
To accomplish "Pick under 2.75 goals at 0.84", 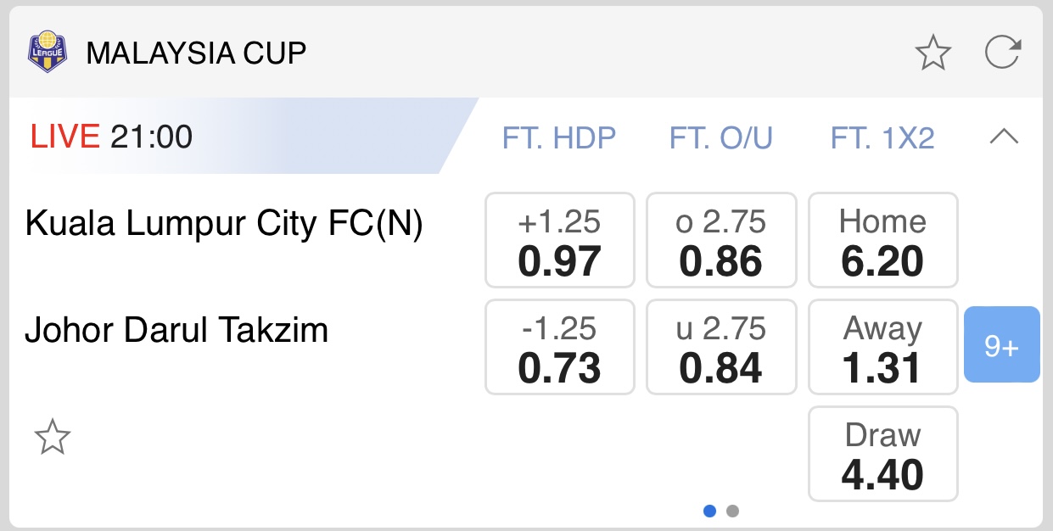I will [x=721, y=347].
